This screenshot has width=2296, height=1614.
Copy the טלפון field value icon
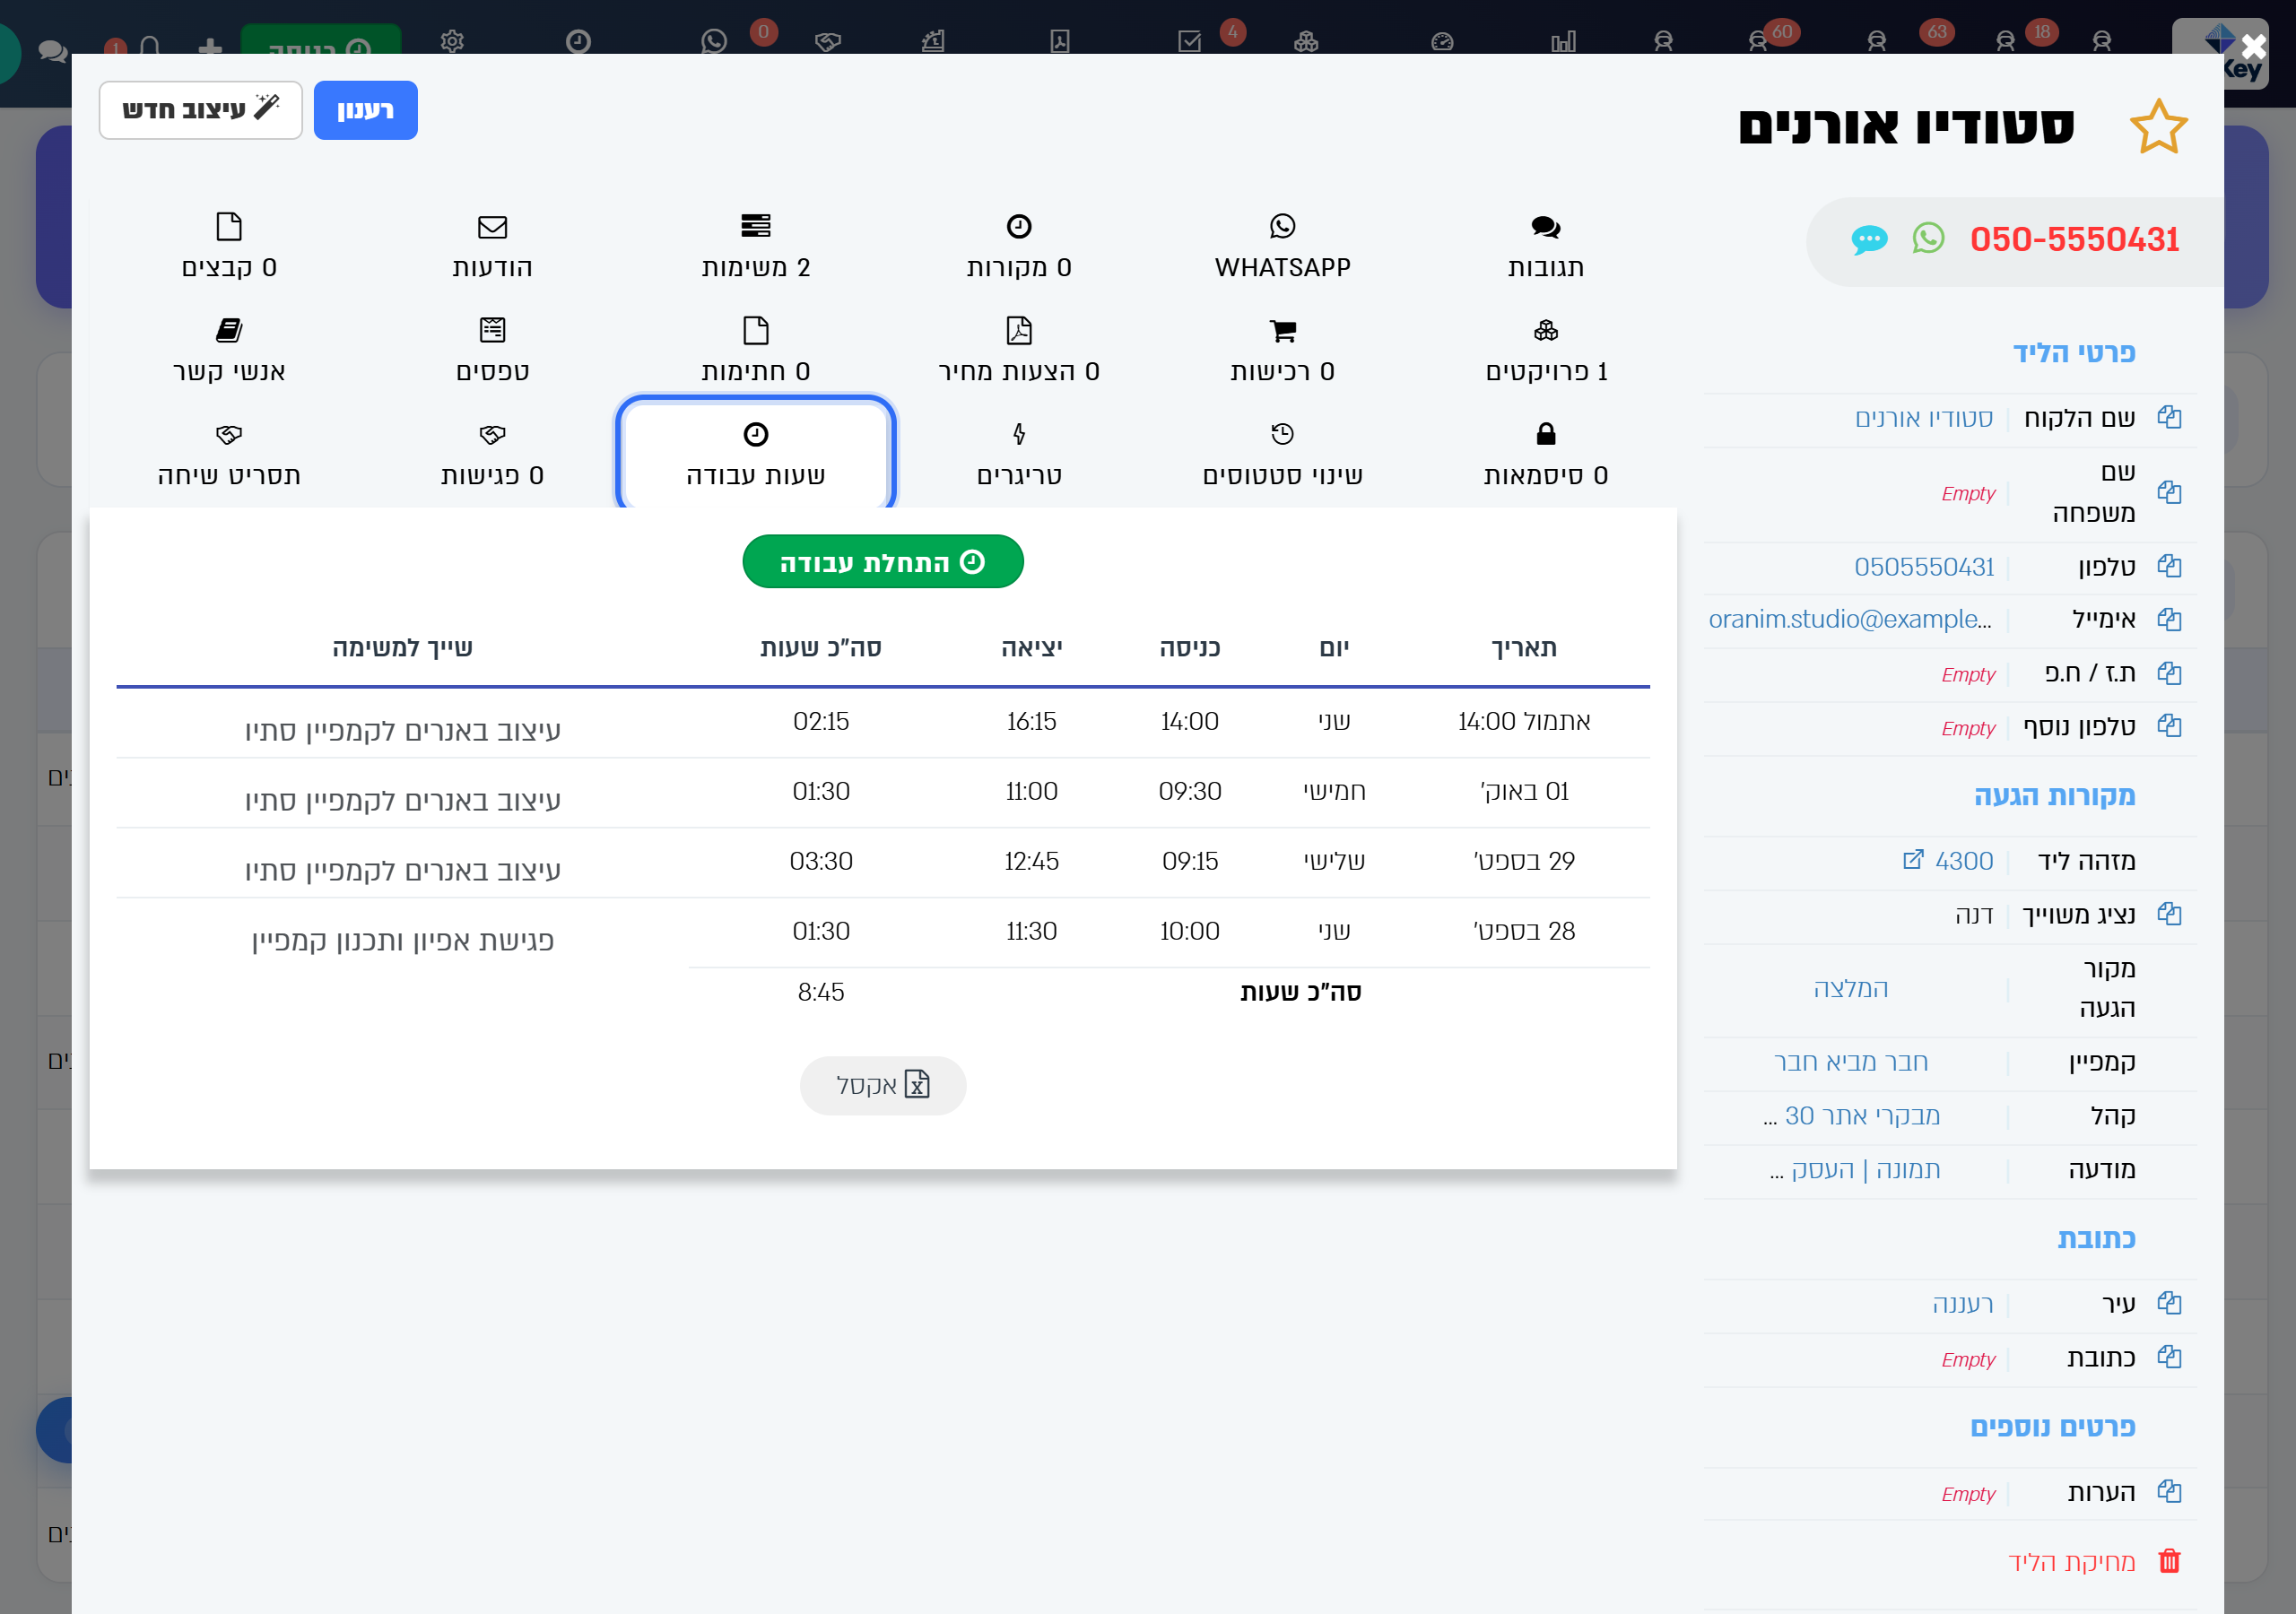[2168, 567]
